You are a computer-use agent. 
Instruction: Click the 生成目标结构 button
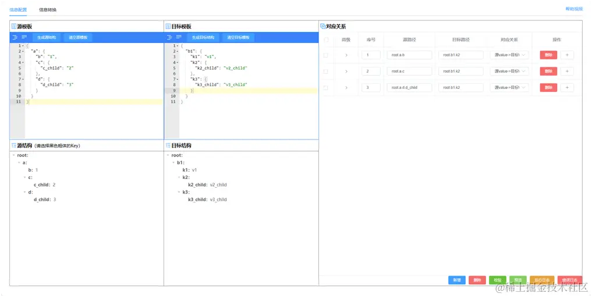(x=203, y=37)
